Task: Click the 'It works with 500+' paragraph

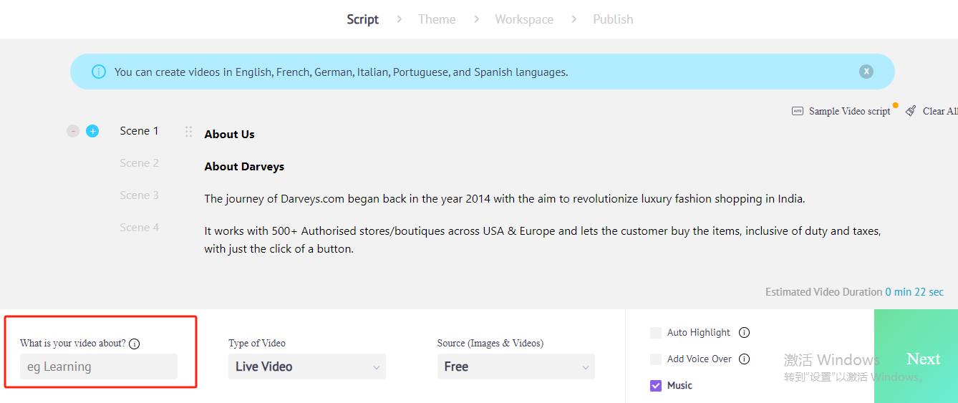Action: click(543, 240)
